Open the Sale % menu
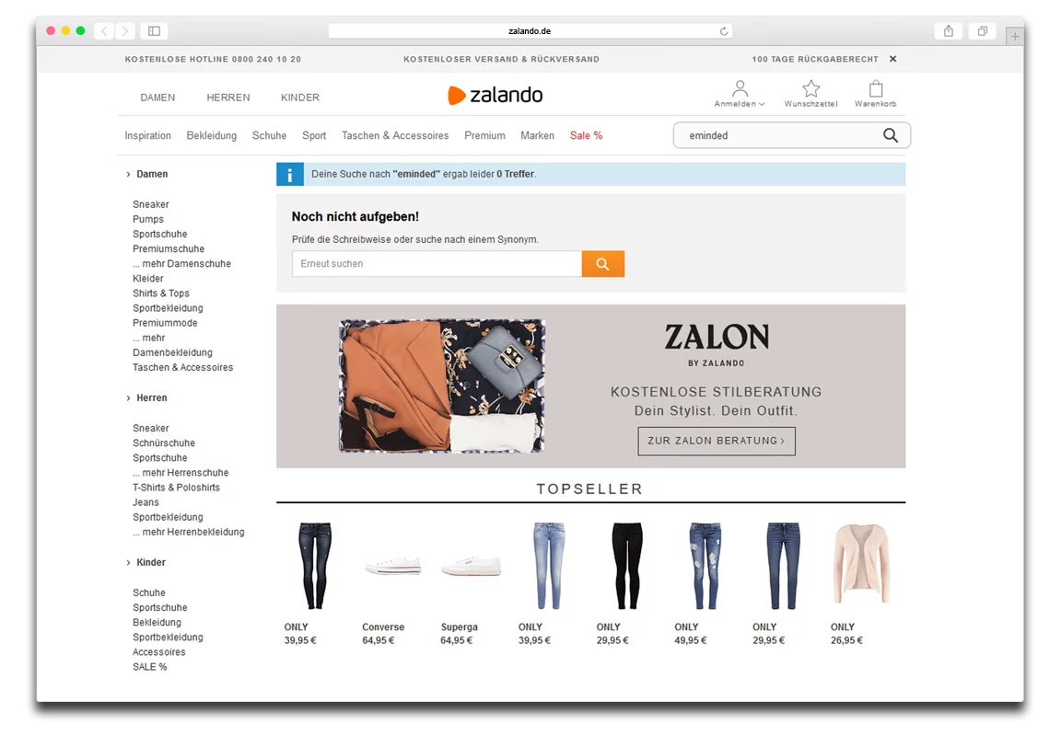1061x736 pixels. (x=586, y=136)
